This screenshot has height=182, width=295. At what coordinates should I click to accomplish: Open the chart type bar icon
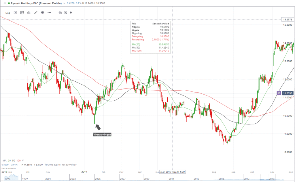[x=29, y=13]
